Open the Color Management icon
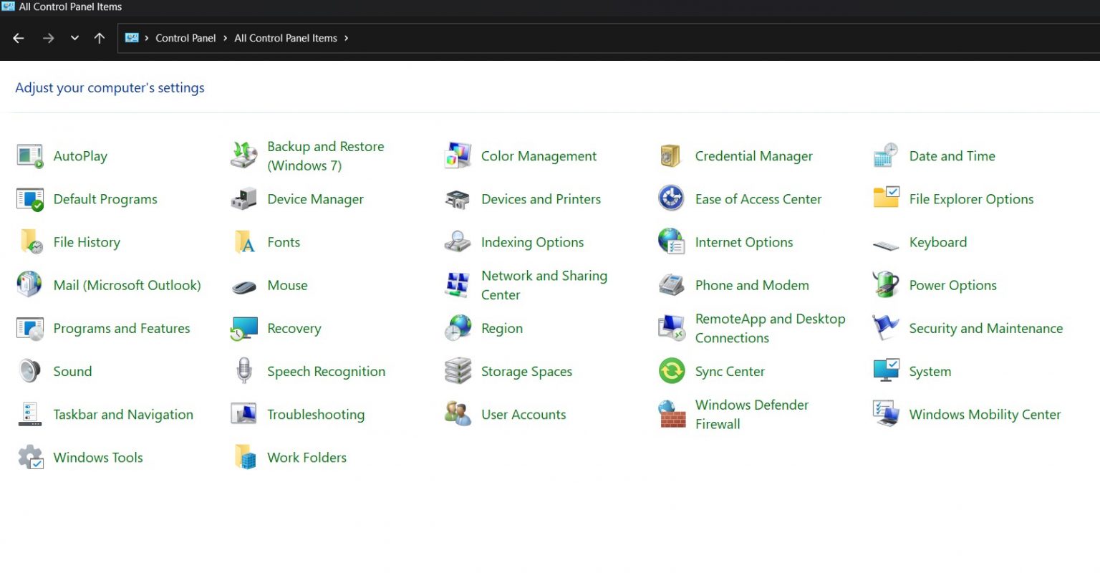The image size is (1100, 573). pos(458,156)
